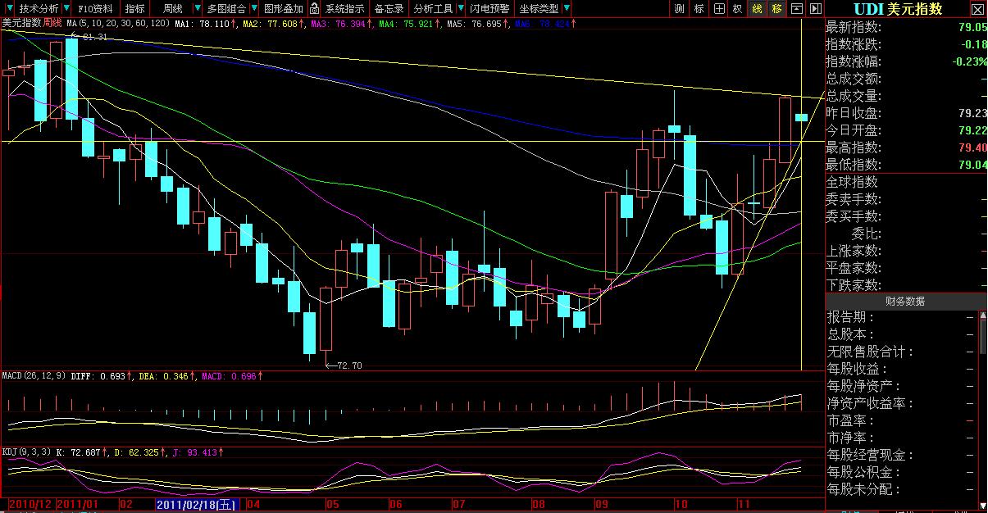Expand the dropdown arrow after 分析工具
The height and width of the screenshot is (513, 988).
coord(461,9)
